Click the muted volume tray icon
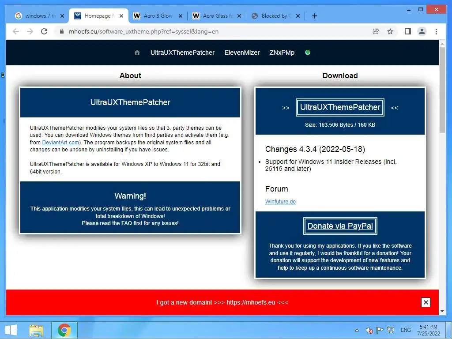Viewport: 452px width, 339px height. tap(369, 330)
